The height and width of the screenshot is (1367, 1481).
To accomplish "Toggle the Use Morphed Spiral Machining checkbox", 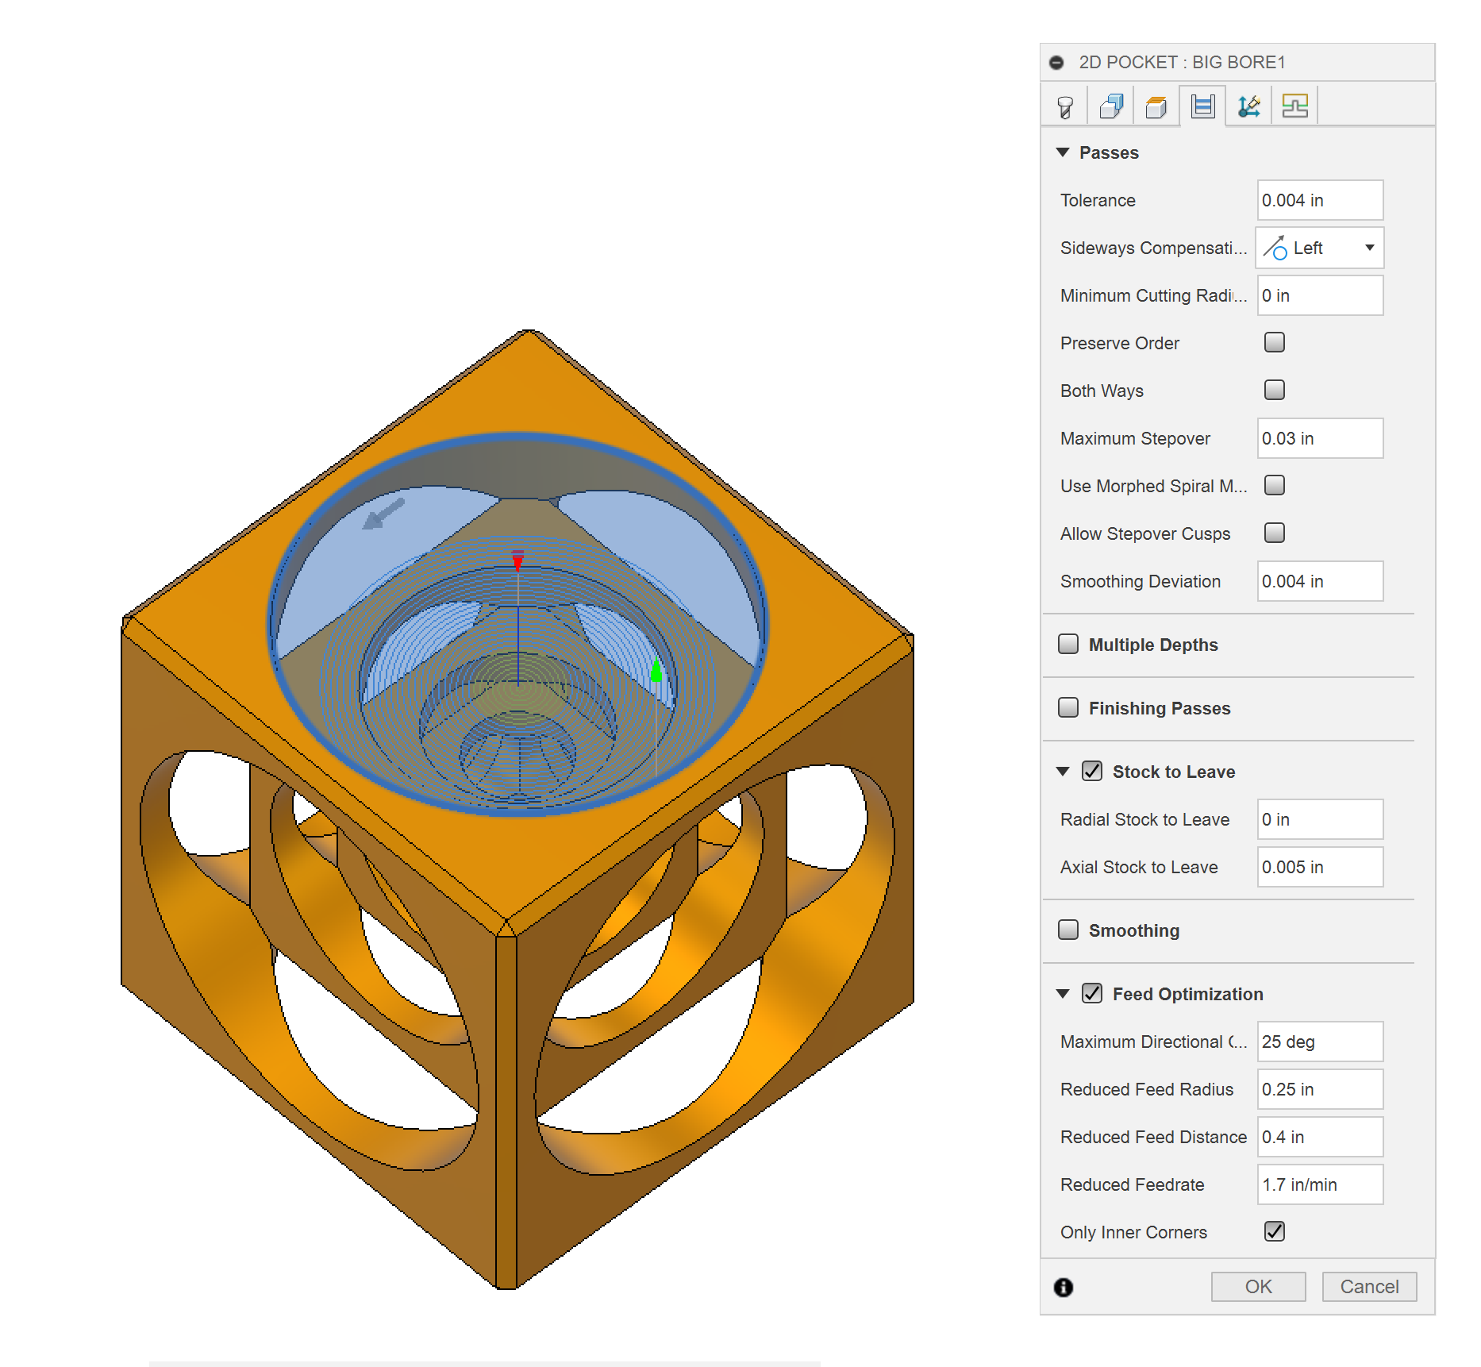I will tap(1274, 485).
